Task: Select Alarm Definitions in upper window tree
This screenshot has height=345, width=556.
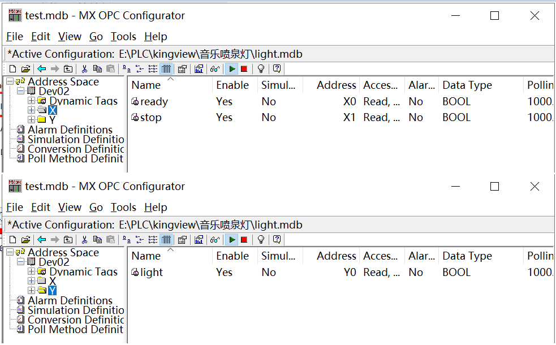Action: [70, 130]
